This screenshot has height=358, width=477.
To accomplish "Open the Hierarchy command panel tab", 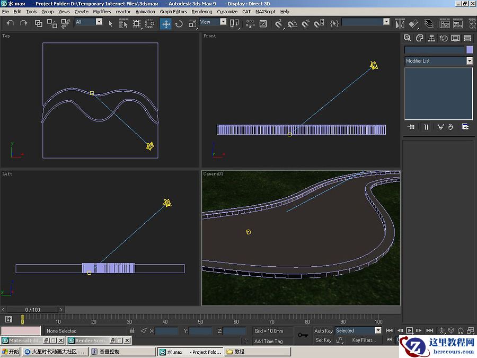I will click(431, 38).
